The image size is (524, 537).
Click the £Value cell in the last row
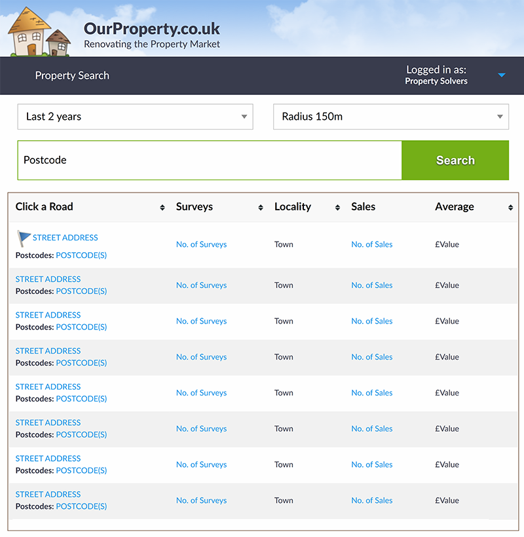(447, 500)
